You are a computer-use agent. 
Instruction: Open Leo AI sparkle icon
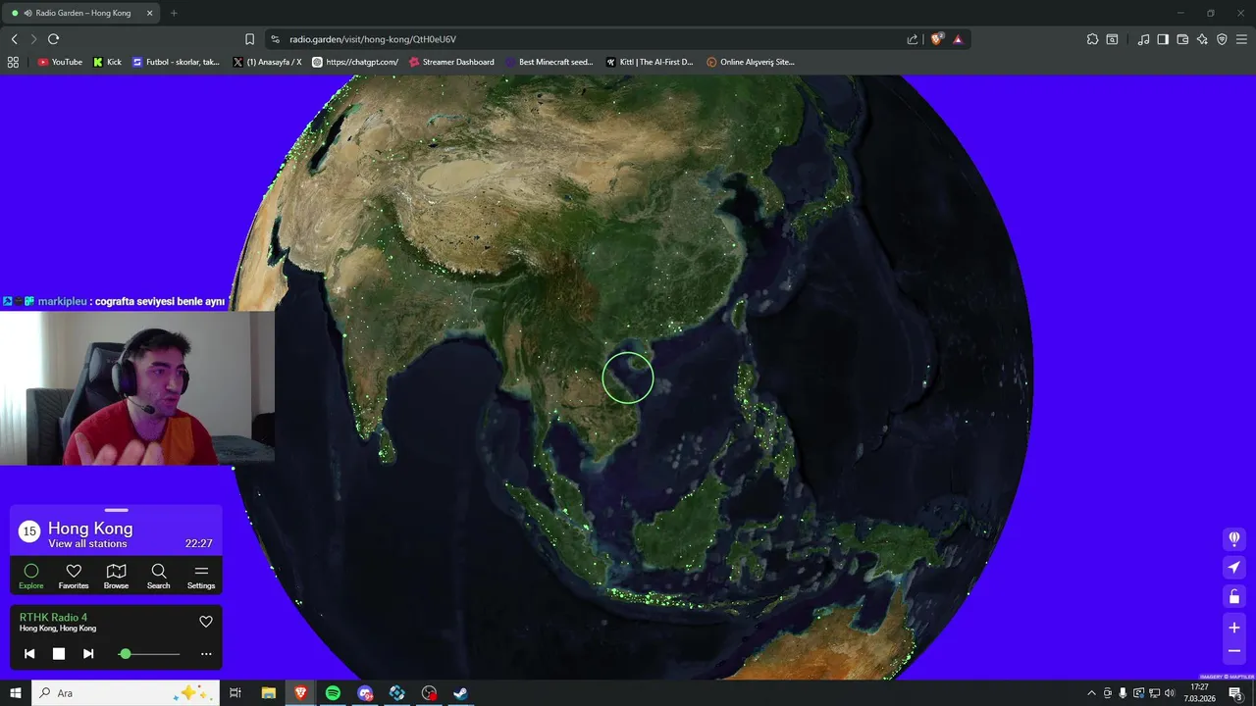[1202, 39]
